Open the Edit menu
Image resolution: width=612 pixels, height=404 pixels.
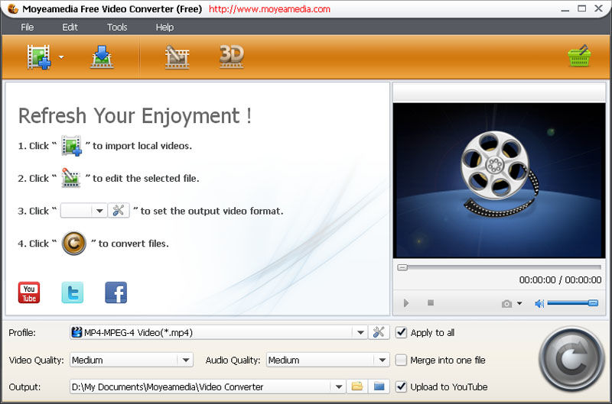coord(70,27)
